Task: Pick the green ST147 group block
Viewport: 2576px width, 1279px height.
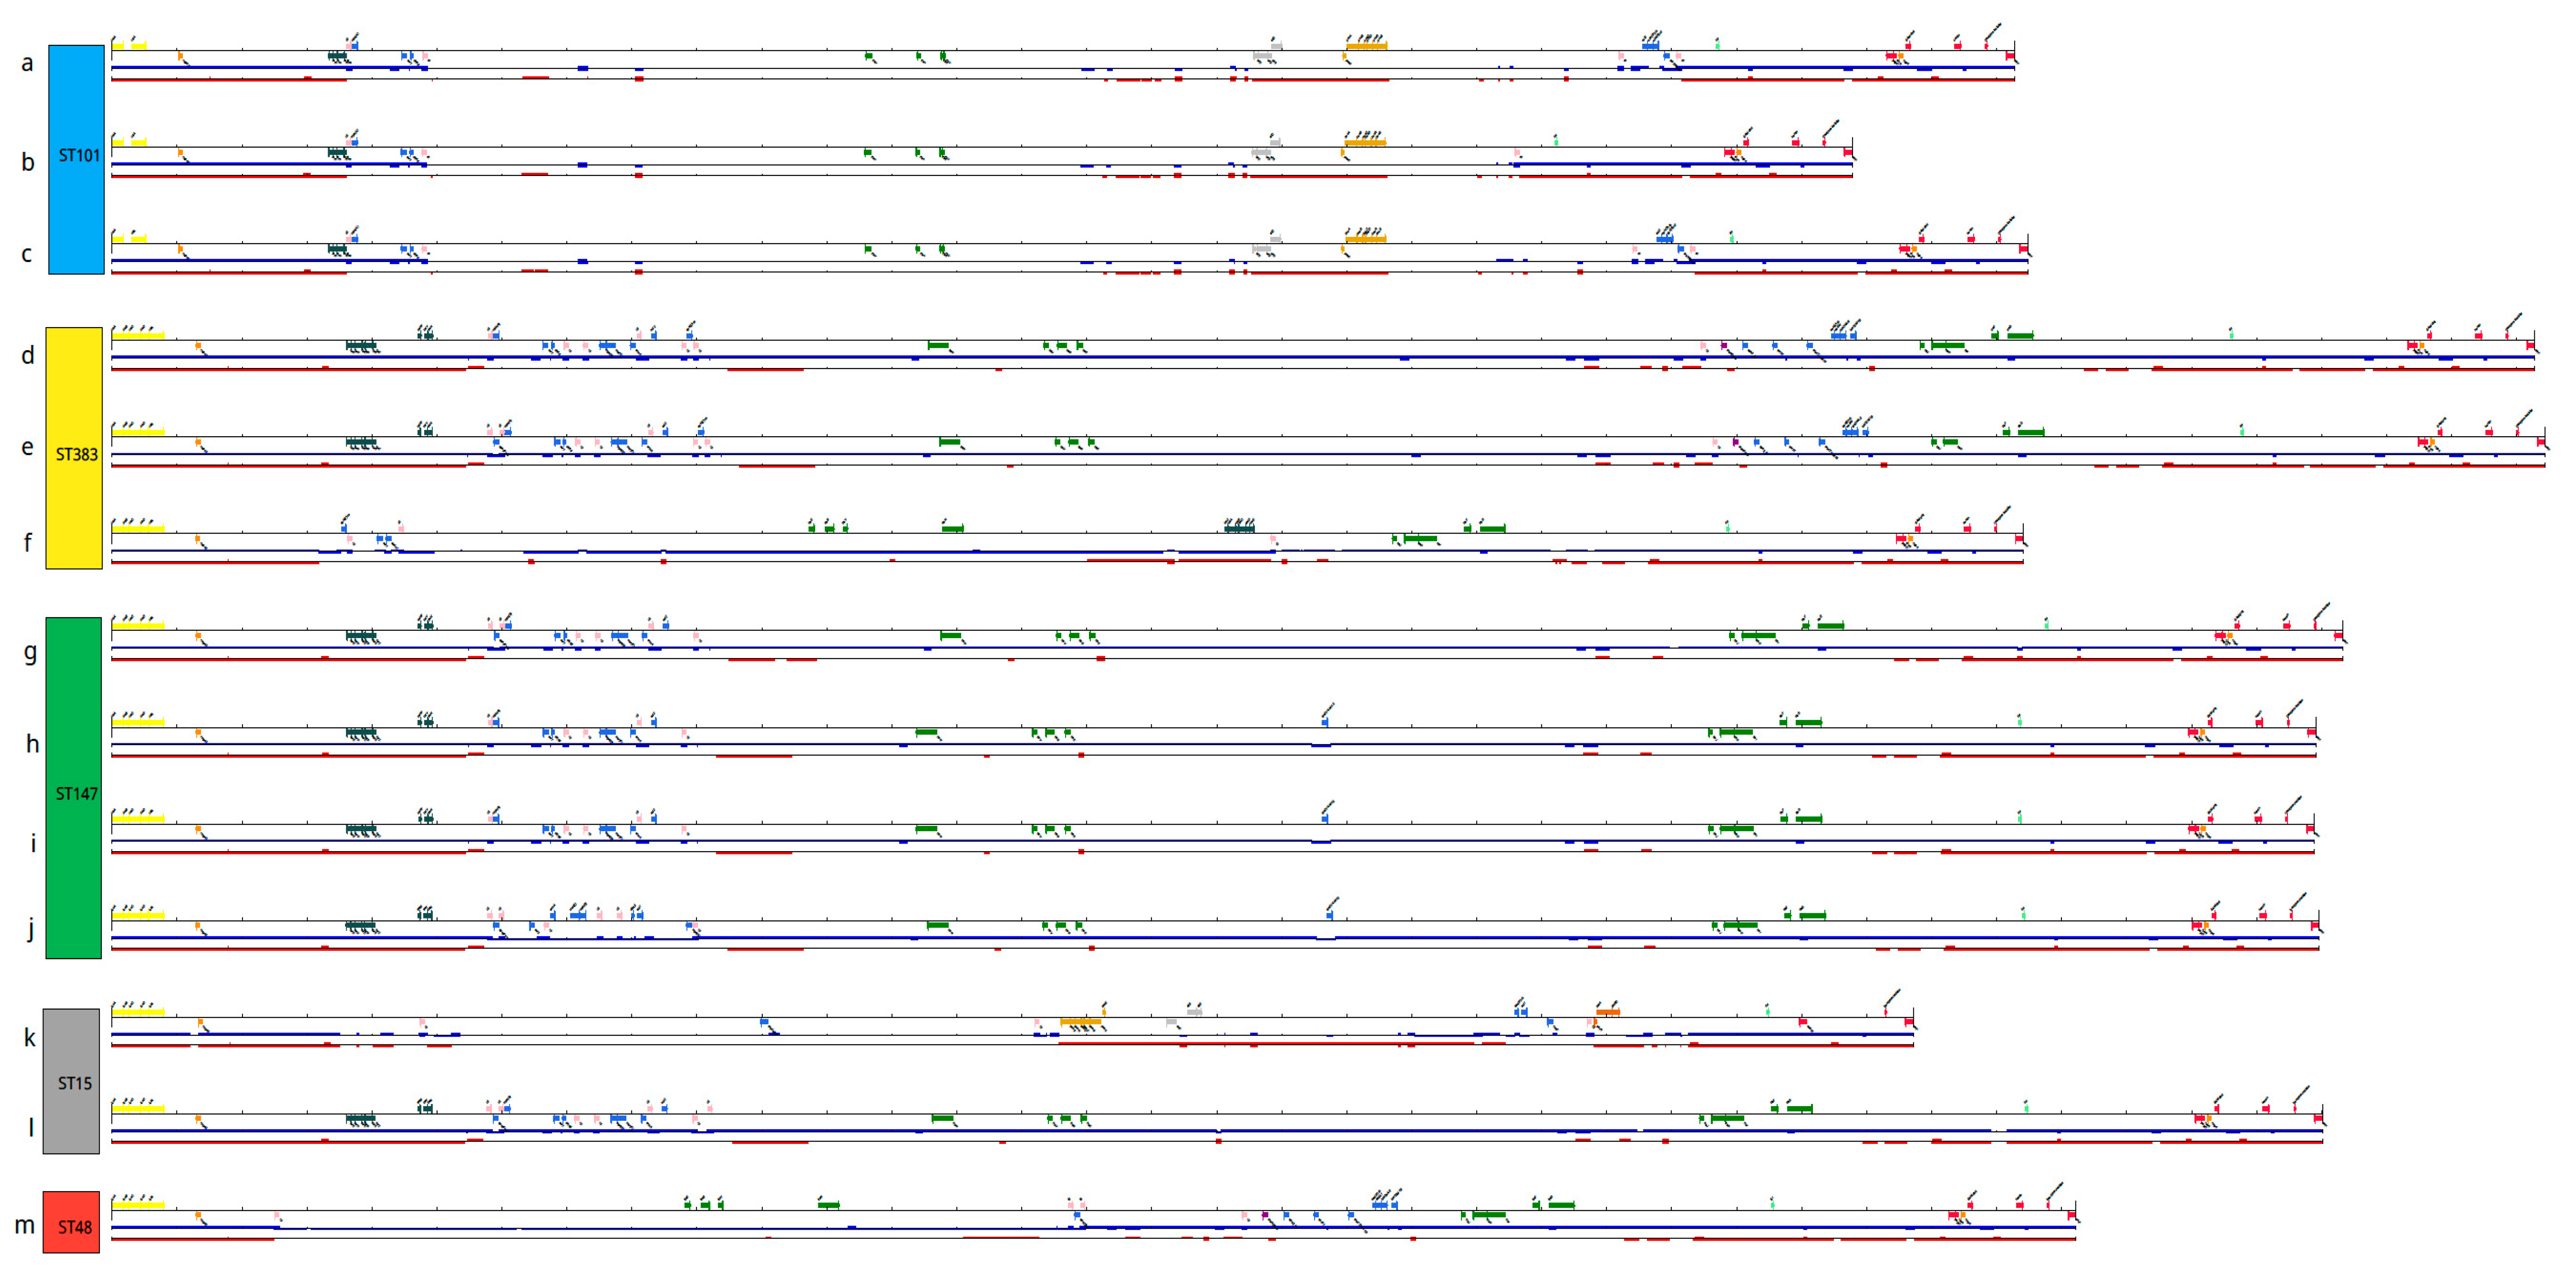Action: (x=74, y=787)
